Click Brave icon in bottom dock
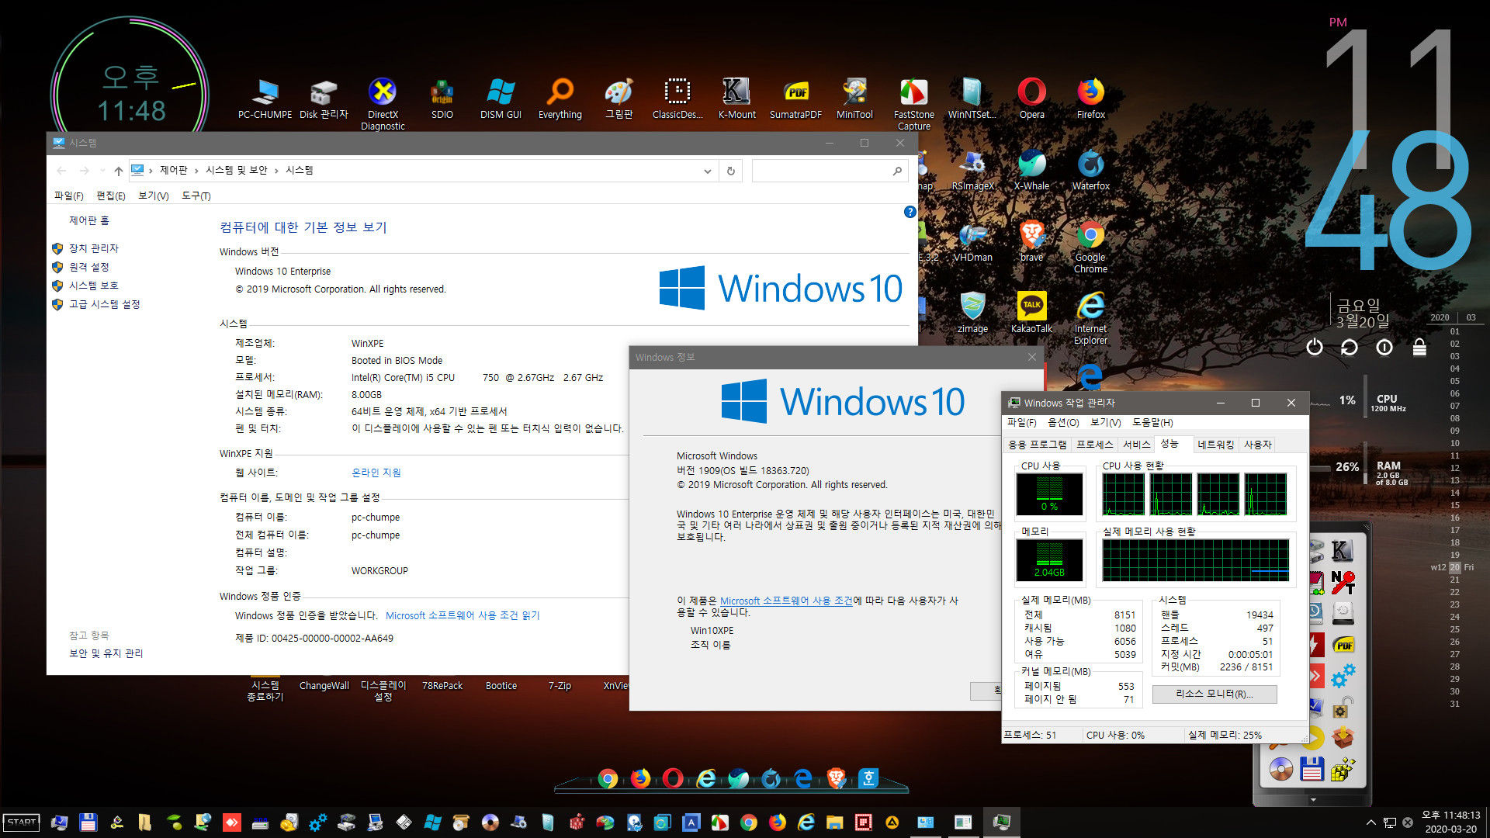This screenshot has width=1490, height=838. (x=836, y=778)
